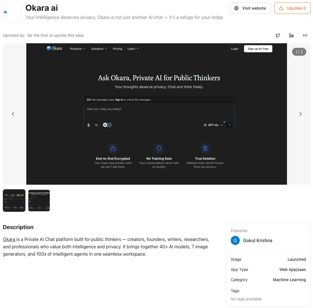
Task: Click the Okara globe logo in the screenshot
Action: 49,48
